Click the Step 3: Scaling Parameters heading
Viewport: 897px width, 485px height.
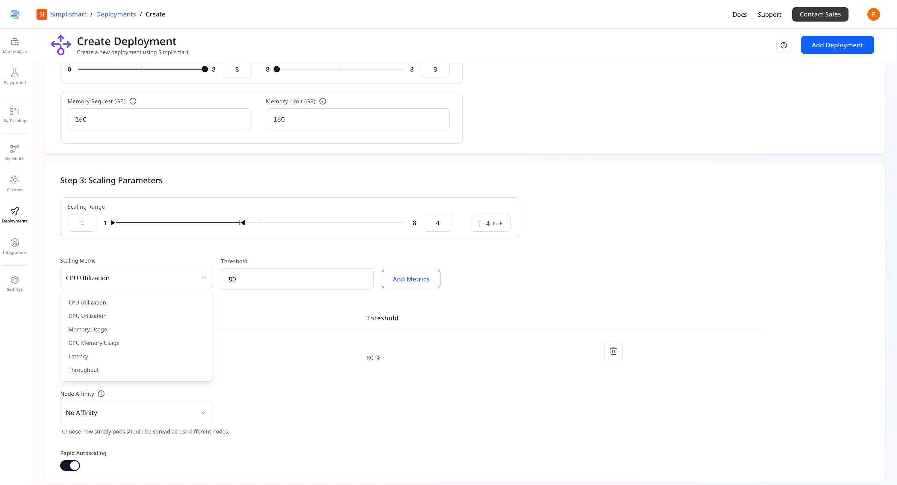click(x=111, y=180)
